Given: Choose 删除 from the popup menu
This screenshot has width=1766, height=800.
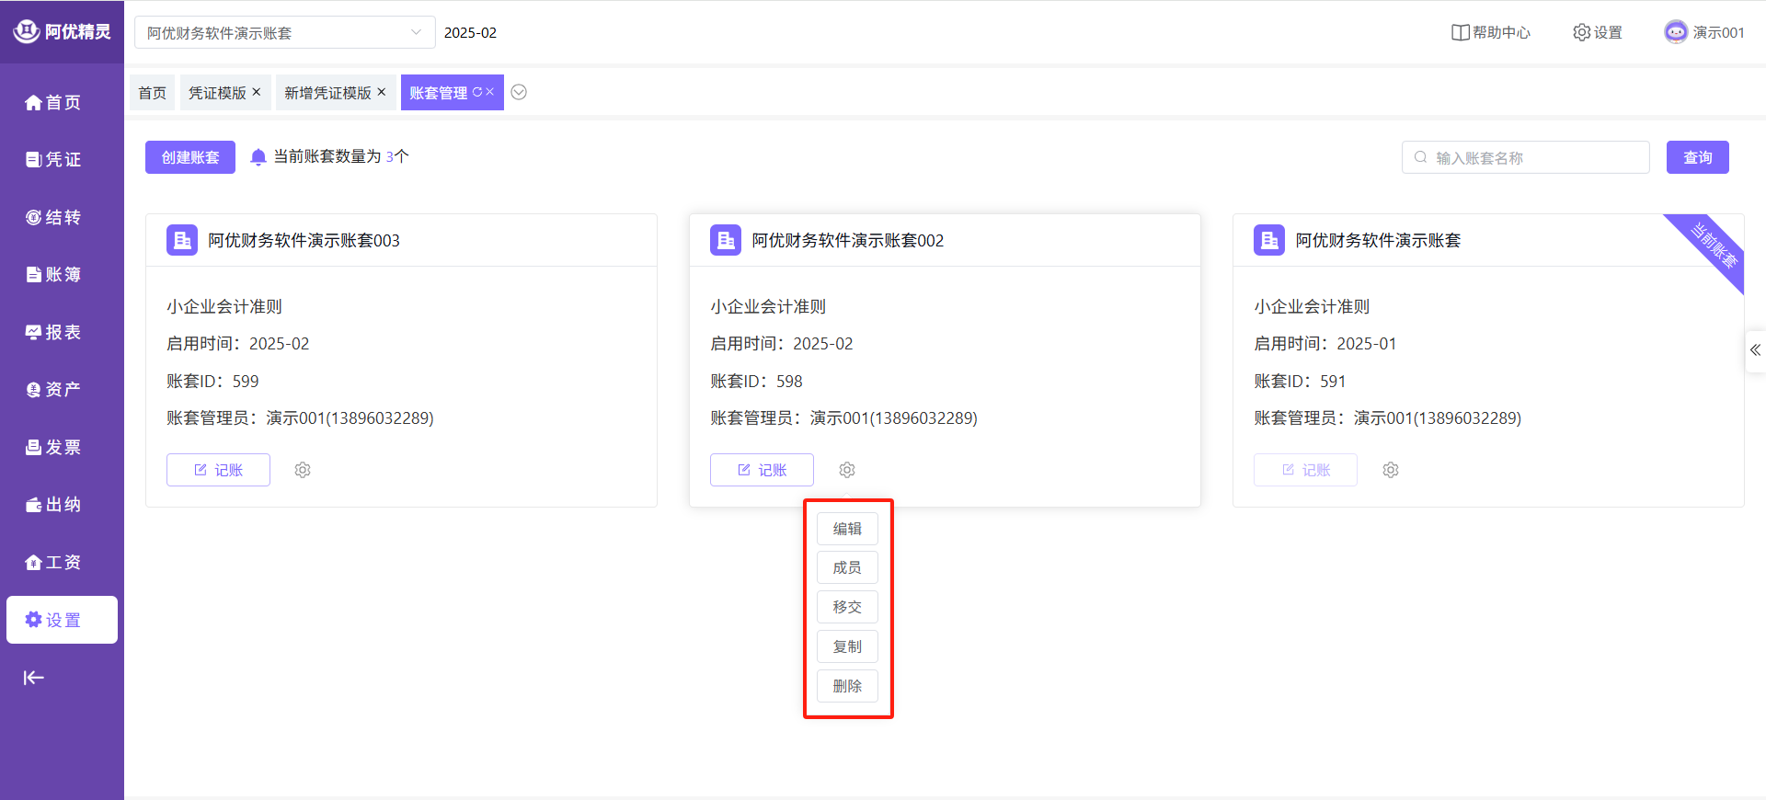Looking at the screenshot, I should coord(847,686).
